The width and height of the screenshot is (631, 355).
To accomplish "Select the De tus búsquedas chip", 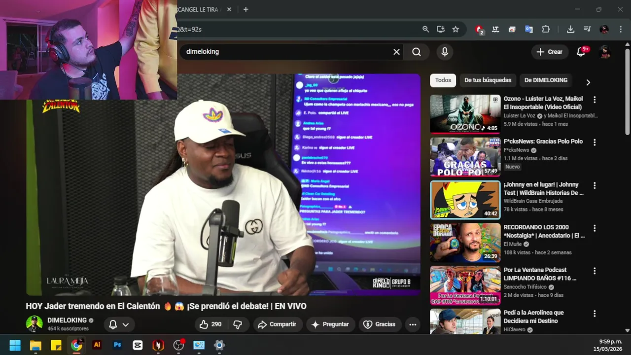I will pos(488,80).
